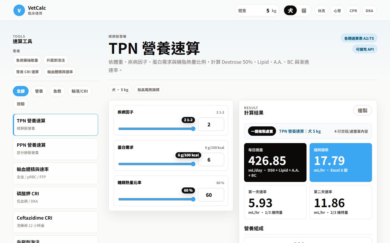Open the 休克 quick shortcut

pyautogui.click(x=321, y=11)
